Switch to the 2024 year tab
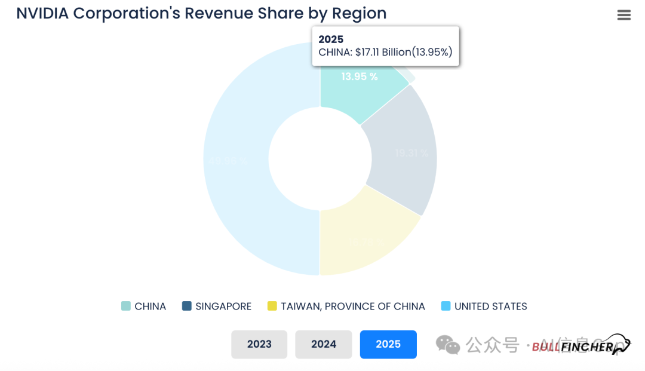This screenshot has width=645, height=371. tap(324, 344)
